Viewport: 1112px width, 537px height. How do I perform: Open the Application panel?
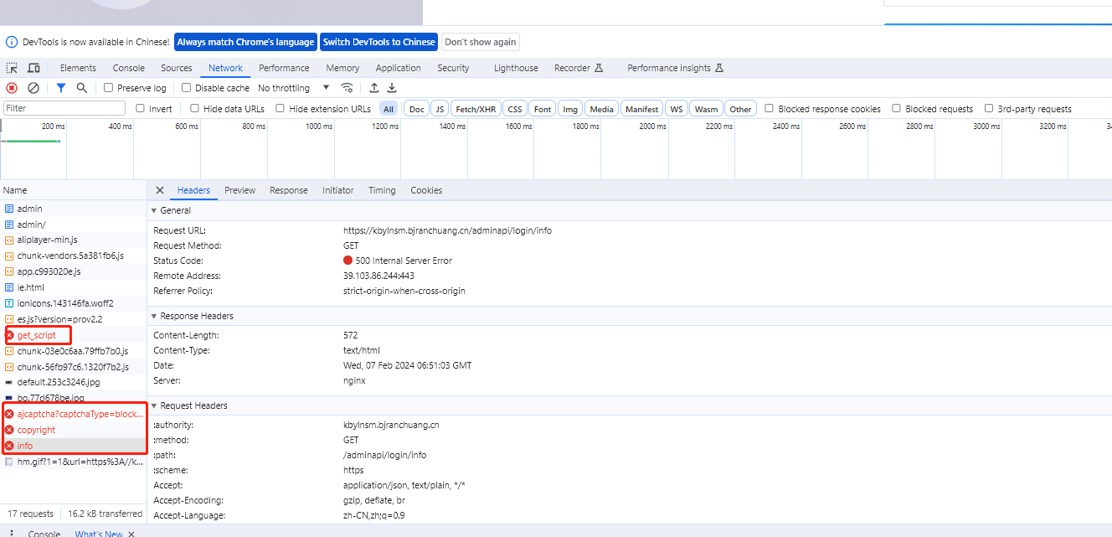point(399,68)
